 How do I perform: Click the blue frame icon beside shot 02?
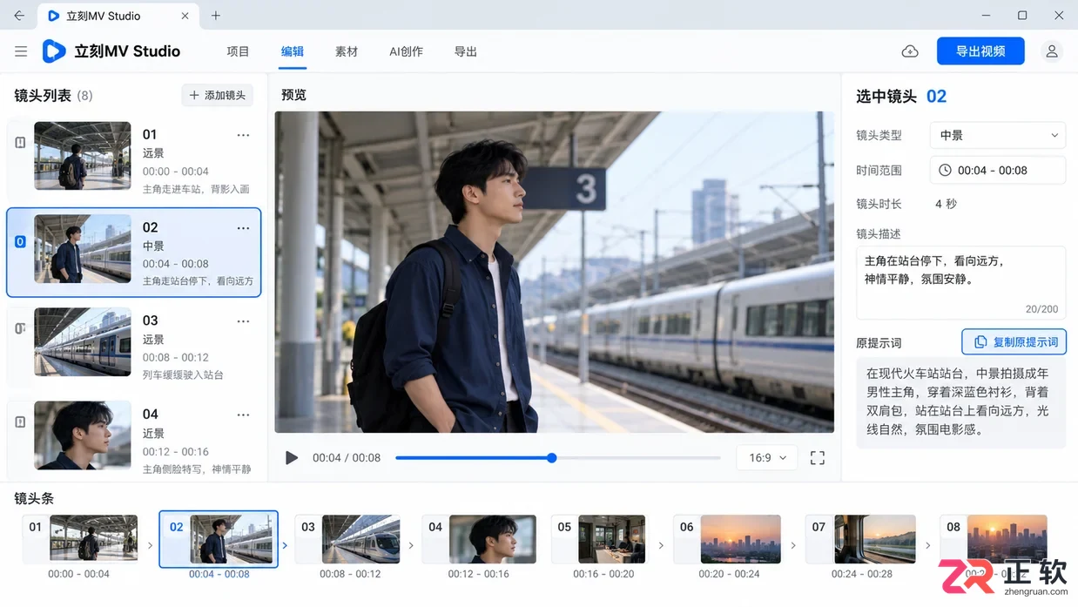(x=20, y=241)
